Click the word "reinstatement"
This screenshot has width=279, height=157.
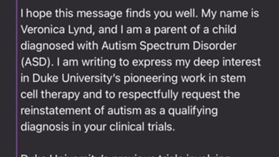56,111
